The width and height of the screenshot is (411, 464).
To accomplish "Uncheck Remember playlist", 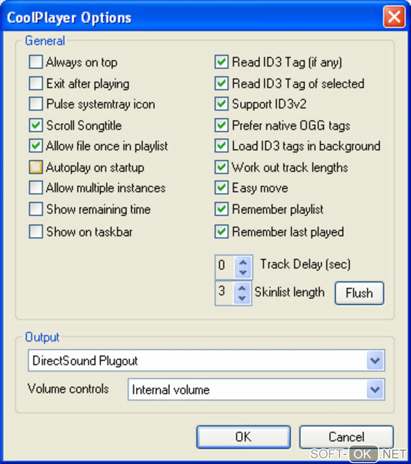I will point(221,209).
